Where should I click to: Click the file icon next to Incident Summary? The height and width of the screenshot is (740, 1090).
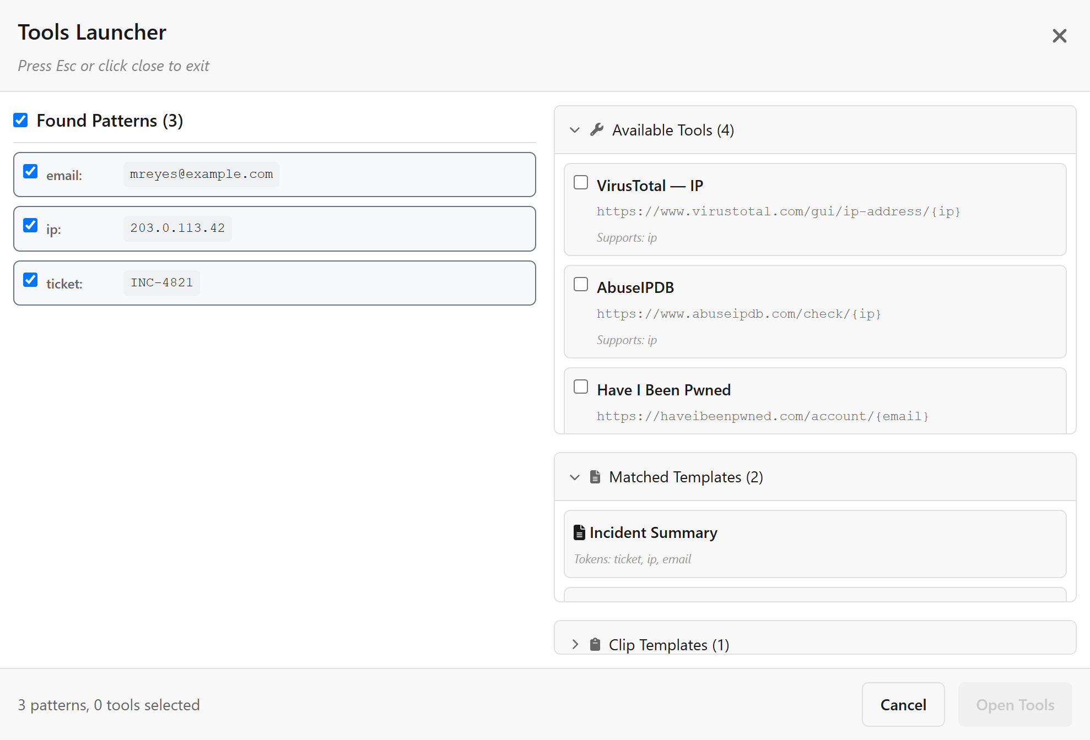click(x=579, y=532)
